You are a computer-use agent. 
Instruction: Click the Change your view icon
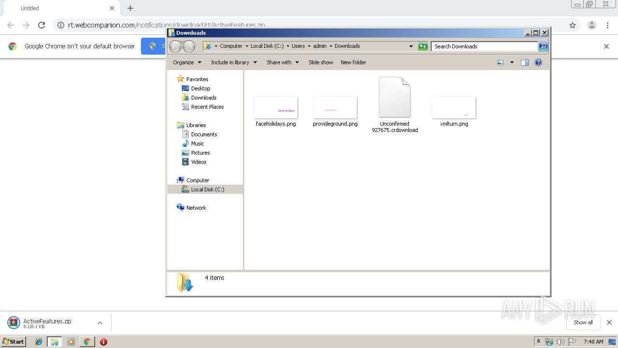(x=500, y=62)
